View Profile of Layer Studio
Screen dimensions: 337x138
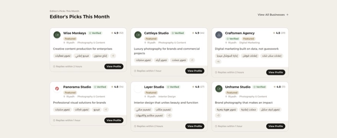(195, 126)
